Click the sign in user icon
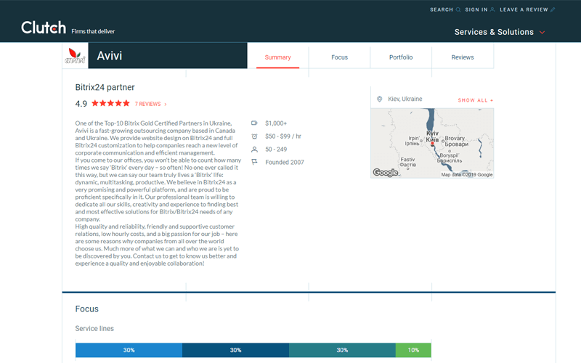The height and width of the screenshot is (363, 581). [492, 9]
